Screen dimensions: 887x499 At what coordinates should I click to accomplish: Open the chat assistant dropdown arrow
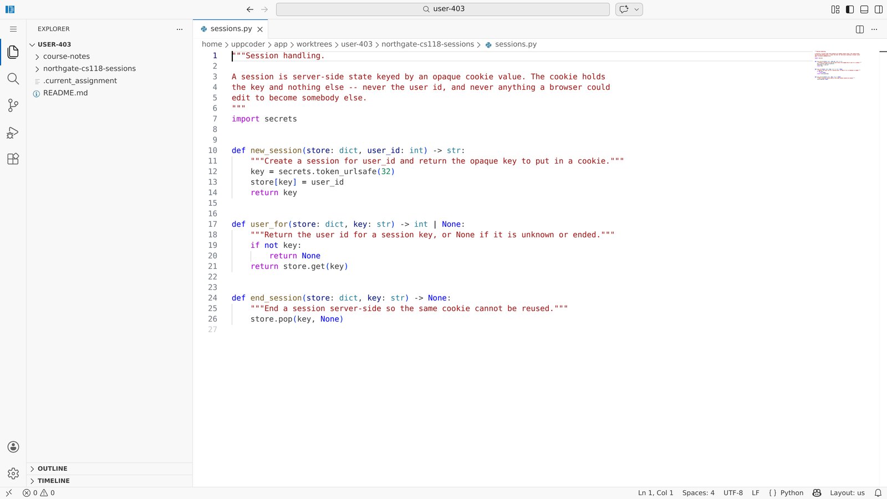pos(637,9)
